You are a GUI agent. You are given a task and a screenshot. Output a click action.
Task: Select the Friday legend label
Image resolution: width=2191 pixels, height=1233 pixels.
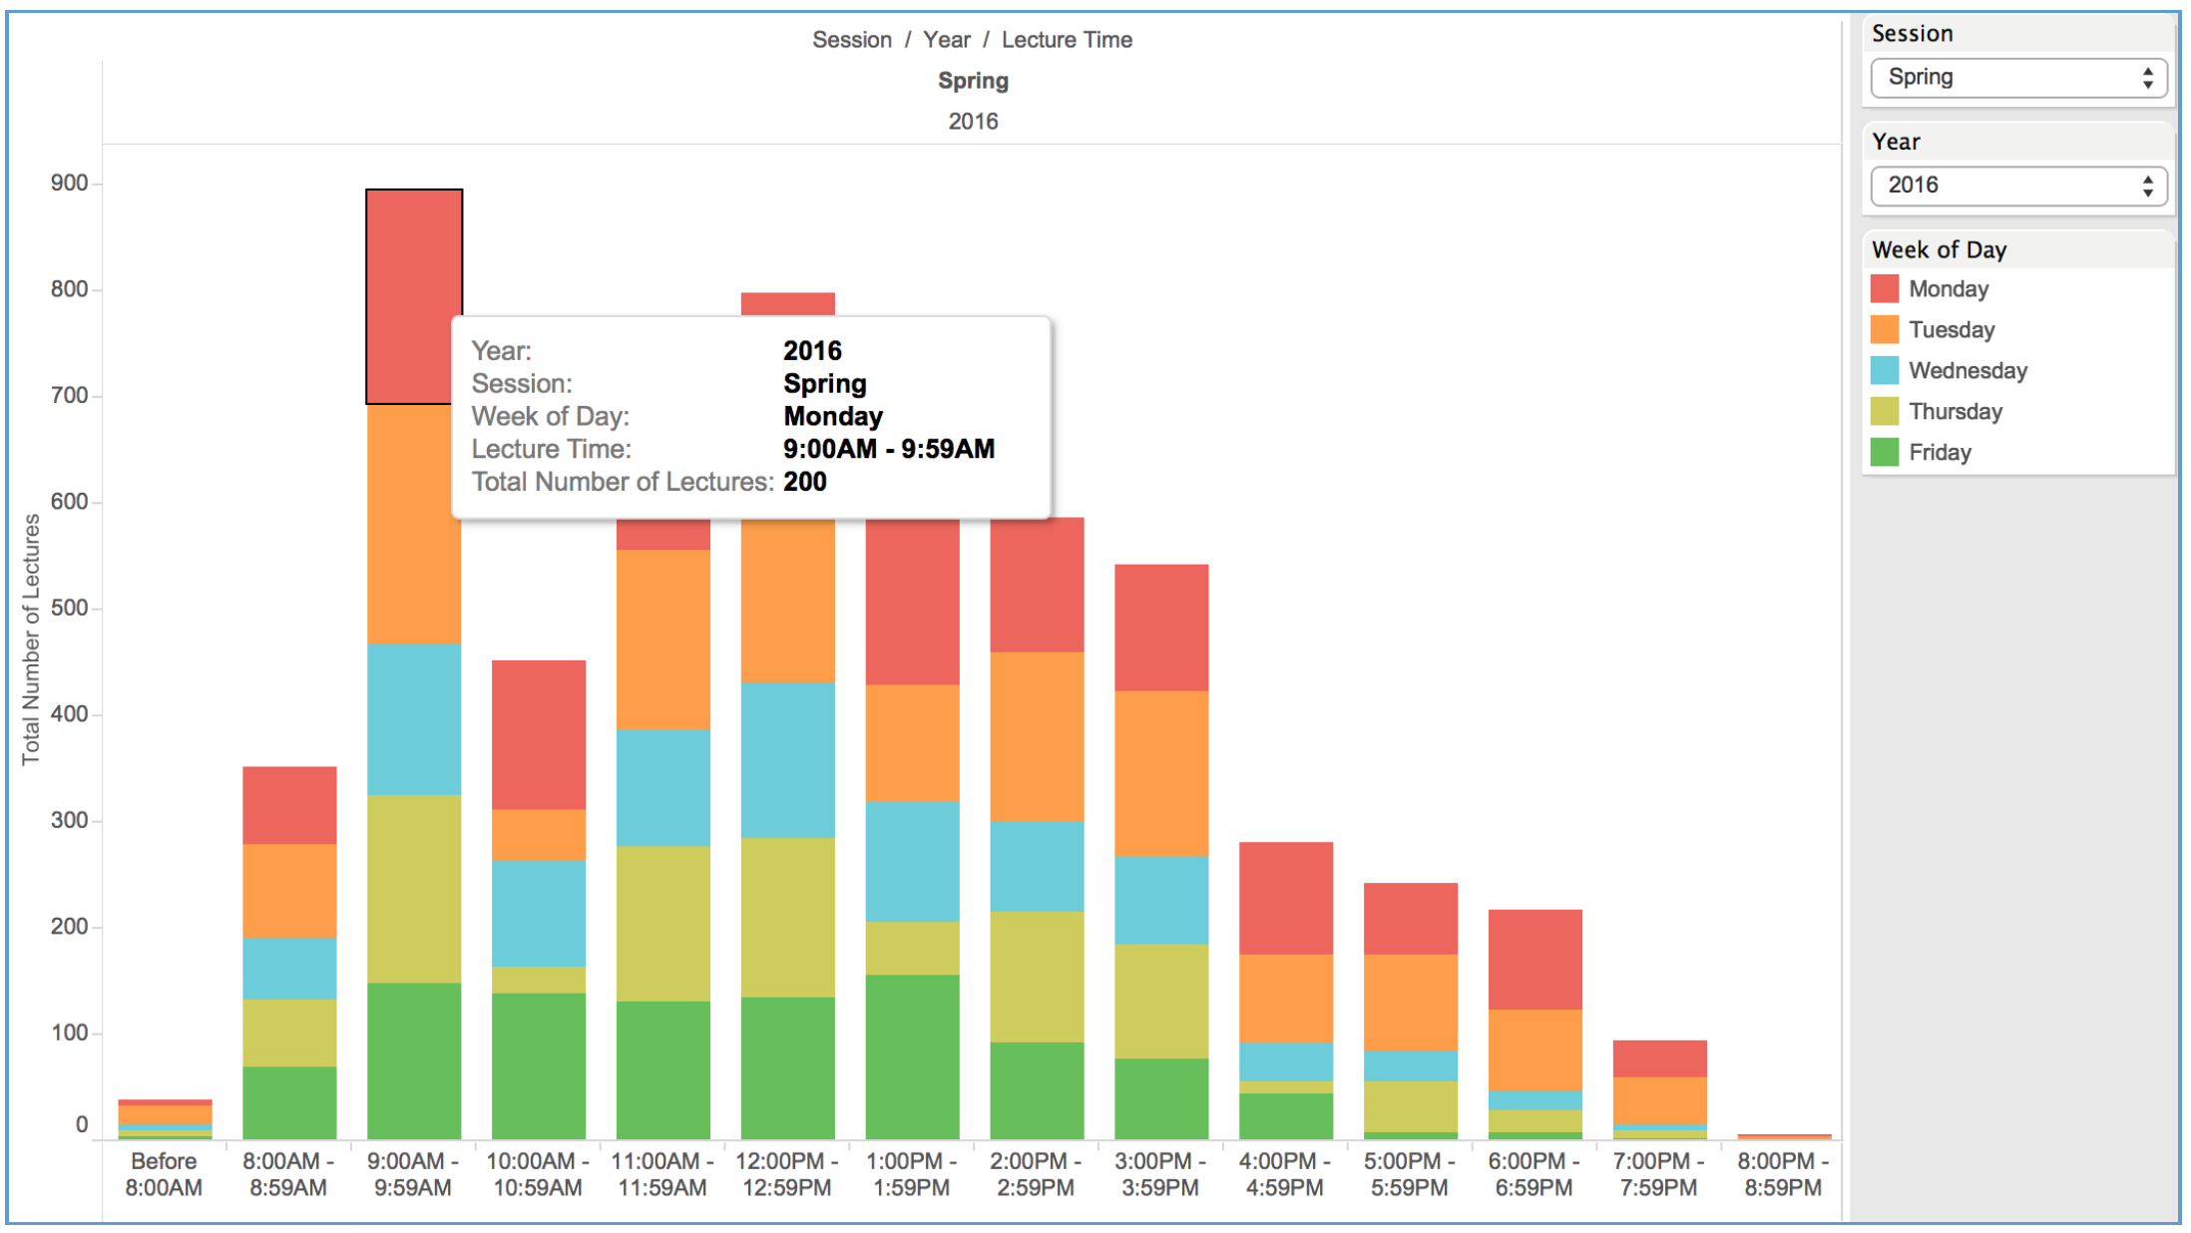[1940, 453]
